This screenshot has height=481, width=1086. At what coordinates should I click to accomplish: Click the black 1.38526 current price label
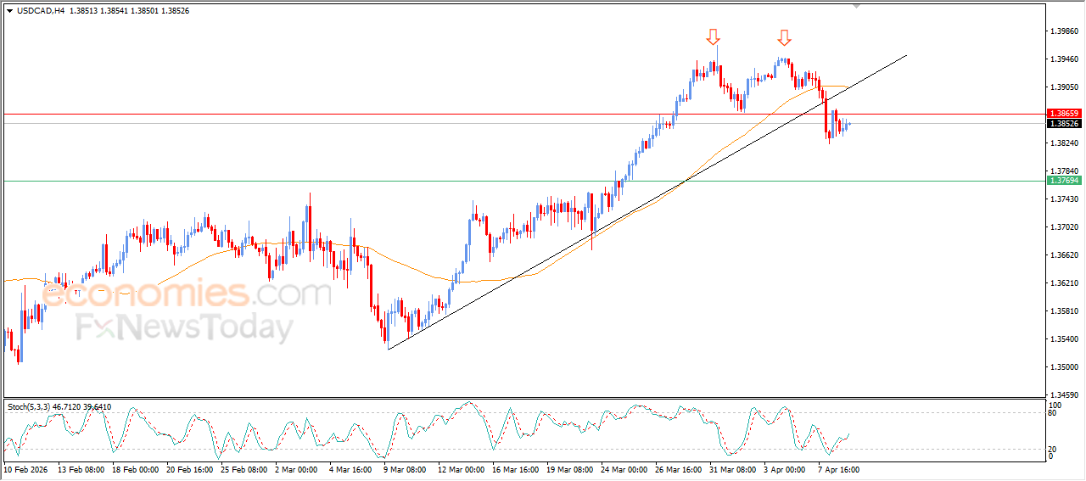tap(1063, 124)
